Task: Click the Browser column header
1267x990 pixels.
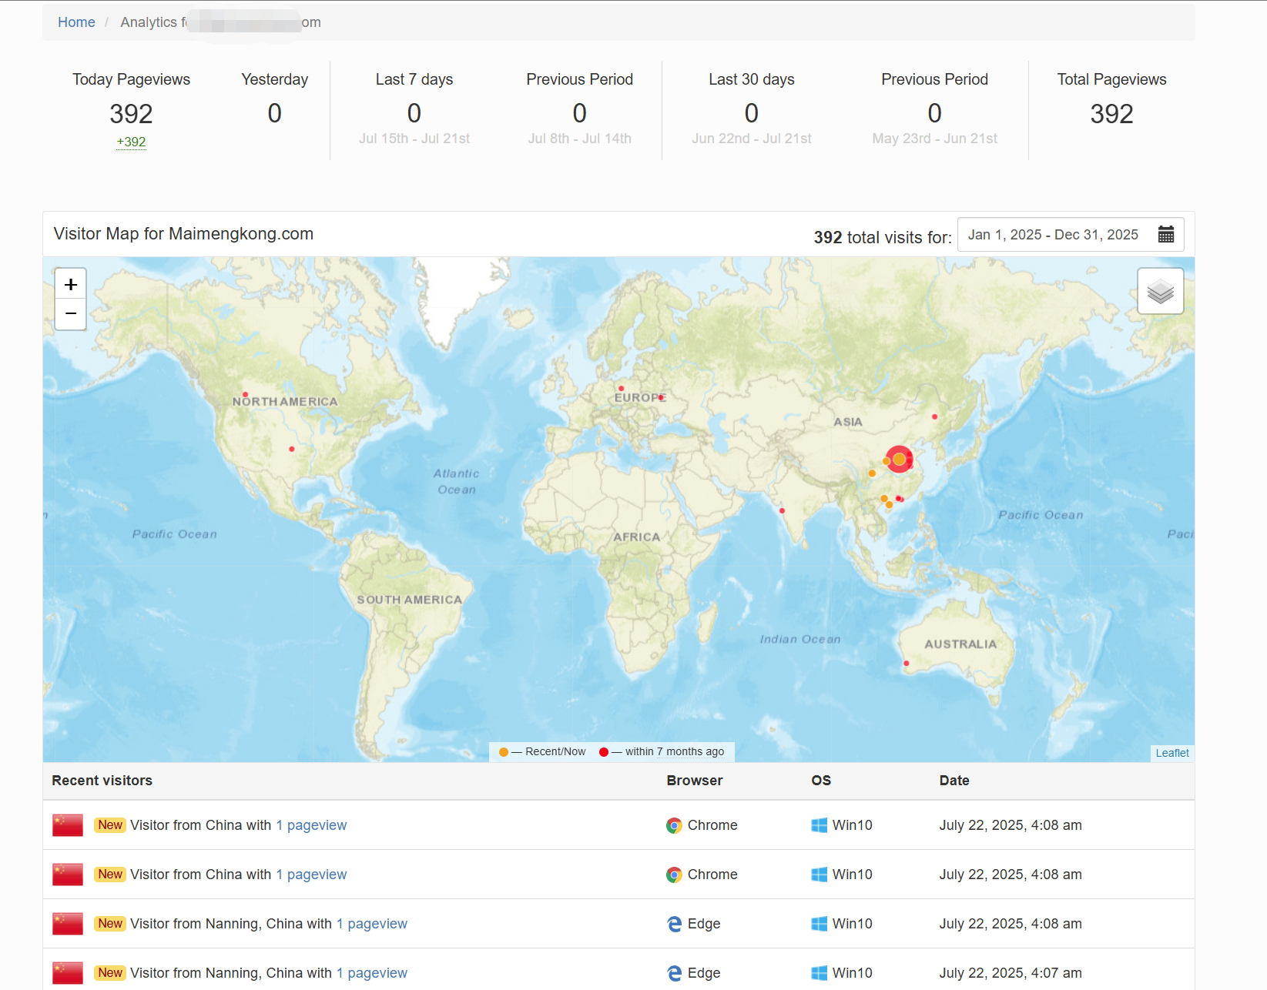Action: [x=694, y=781]
